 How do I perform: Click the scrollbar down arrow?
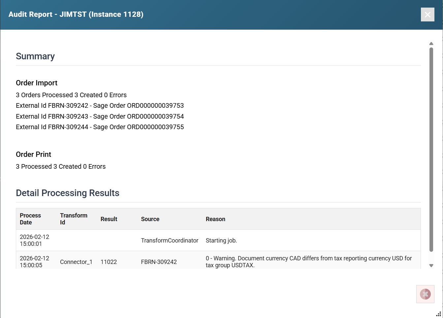pyautogui.click(x=431, y=265)
